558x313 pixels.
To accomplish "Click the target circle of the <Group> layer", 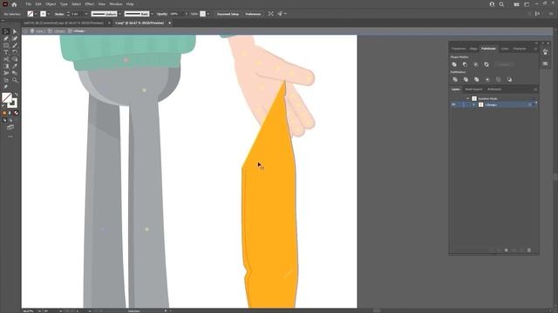I will pos(530,104).
